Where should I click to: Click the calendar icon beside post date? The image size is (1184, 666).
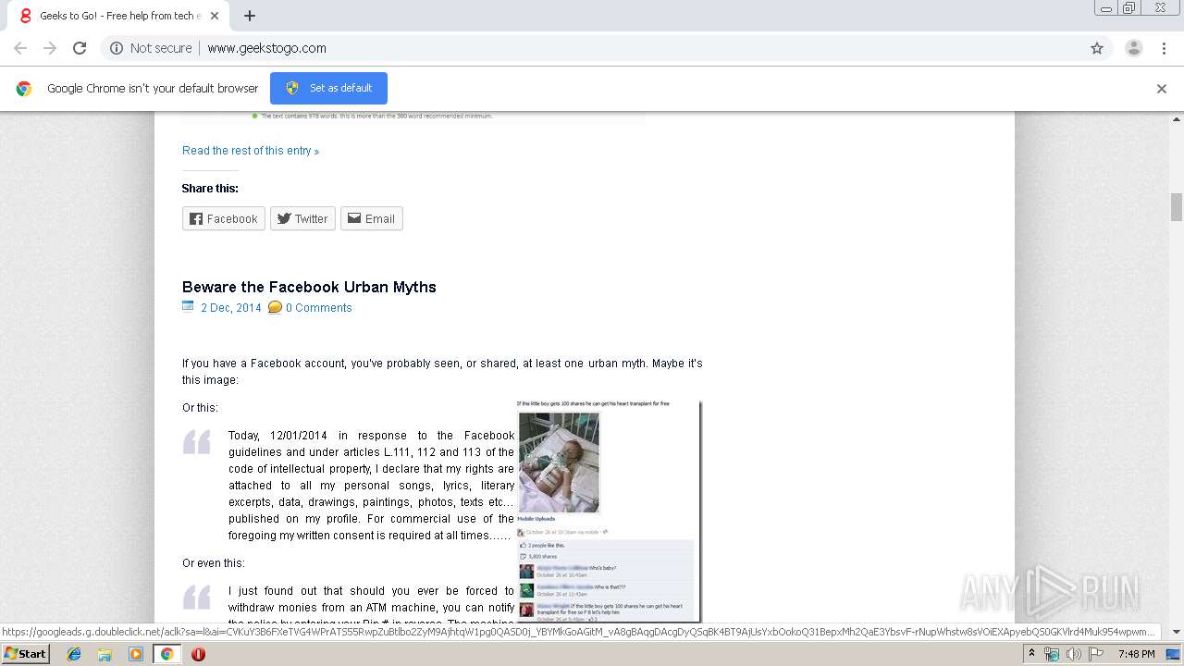(188, 307)
